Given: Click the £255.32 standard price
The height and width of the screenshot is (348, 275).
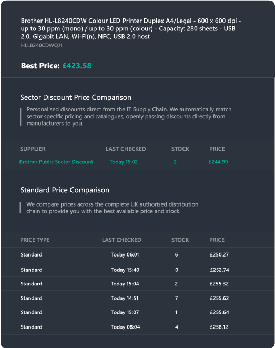Looking at the screenshot, I should coord(219,284).
